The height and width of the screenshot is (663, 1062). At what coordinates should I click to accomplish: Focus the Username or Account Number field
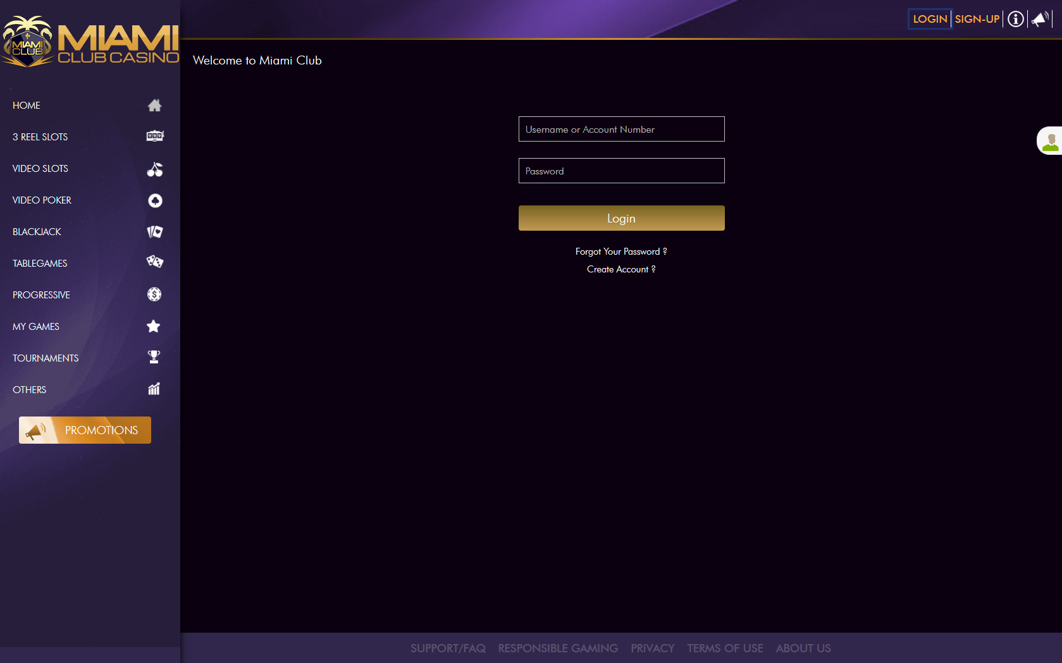(621, 129)
